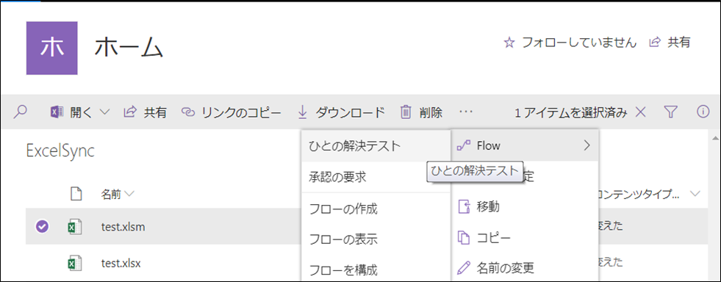
Task: Open the コンテンツタイプ column dropdown arrow
Action: point(695,195)
